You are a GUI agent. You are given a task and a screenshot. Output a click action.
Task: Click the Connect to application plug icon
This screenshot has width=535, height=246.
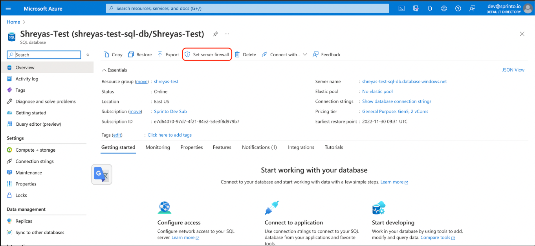click(x=272, y=208)
